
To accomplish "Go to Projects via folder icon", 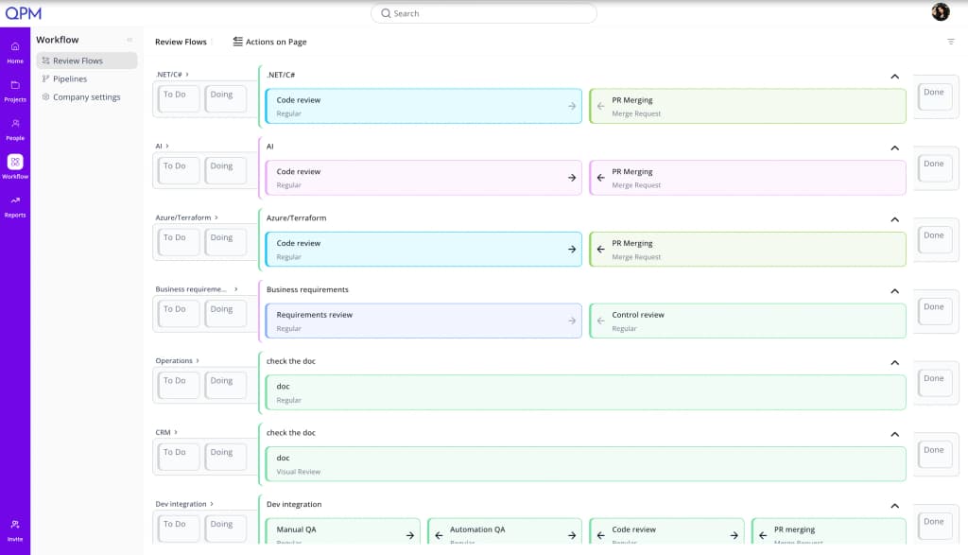I will pyautogui.click(x=15, y=85).
